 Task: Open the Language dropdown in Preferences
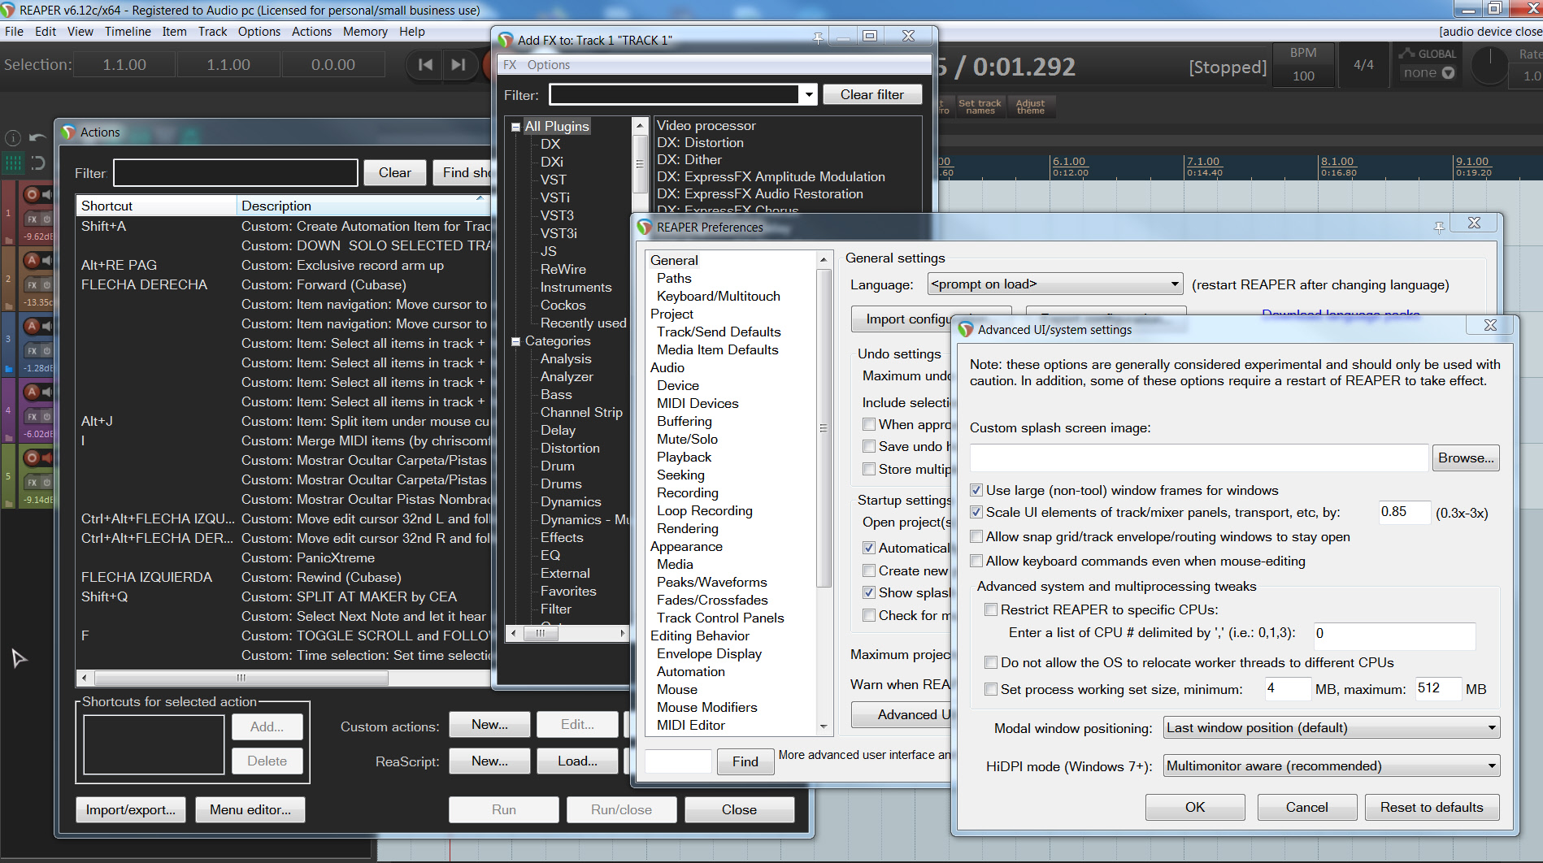(1055, 284)
